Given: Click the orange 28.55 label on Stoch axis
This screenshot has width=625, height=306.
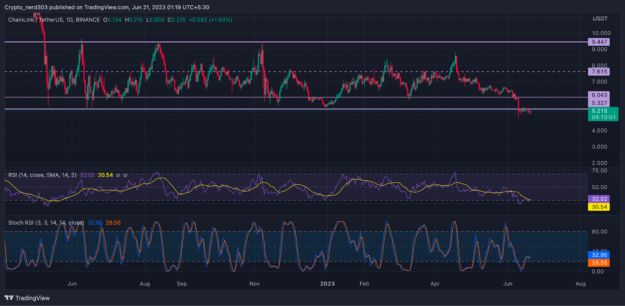Looking at the screenshot, I should [x=599, y=263].
